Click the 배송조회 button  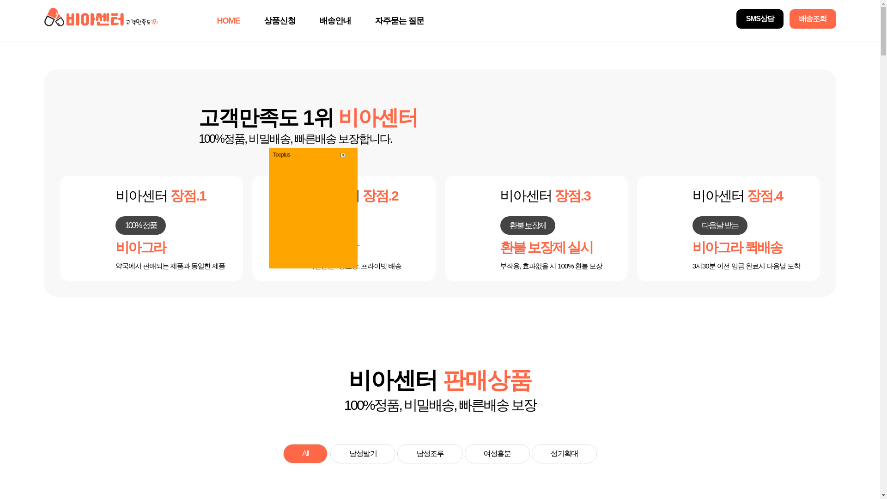coord(813,19)
